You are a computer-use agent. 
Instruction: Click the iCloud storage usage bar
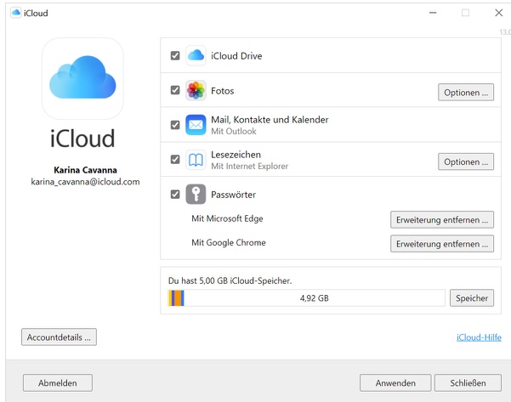click(306, 298)
